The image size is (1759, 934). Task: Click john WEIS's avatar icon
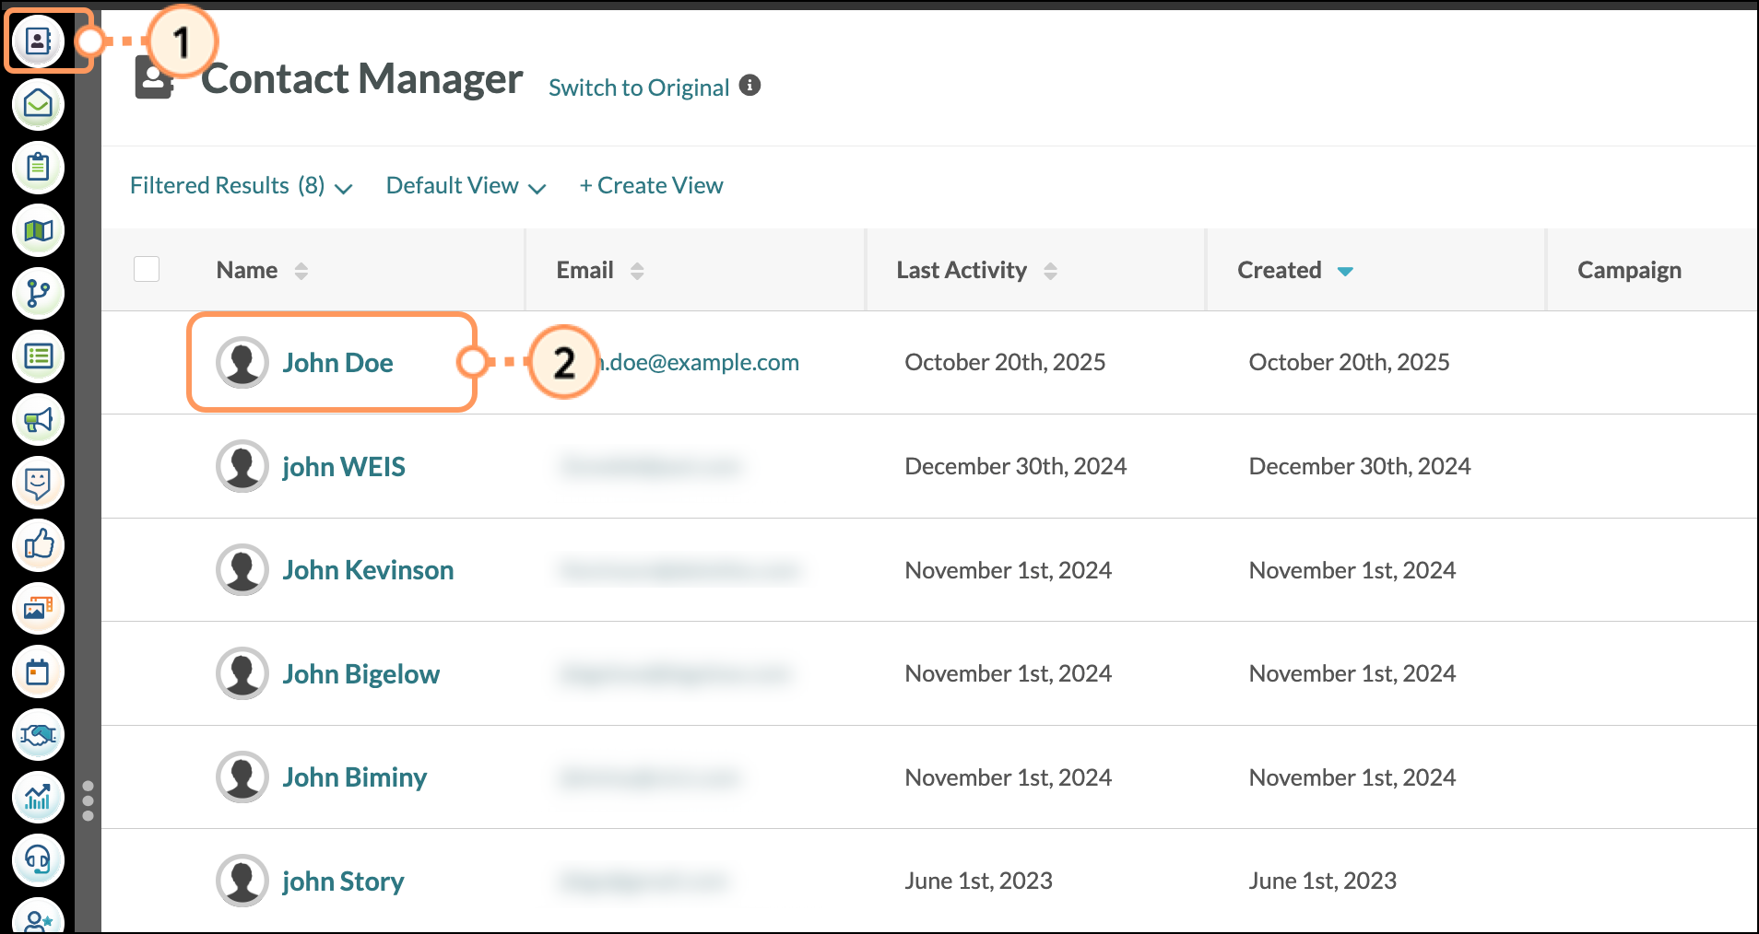242,466
